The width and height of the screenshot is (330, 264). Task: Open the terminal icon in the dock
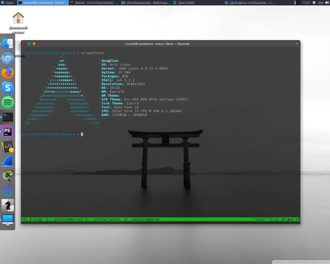8,117
